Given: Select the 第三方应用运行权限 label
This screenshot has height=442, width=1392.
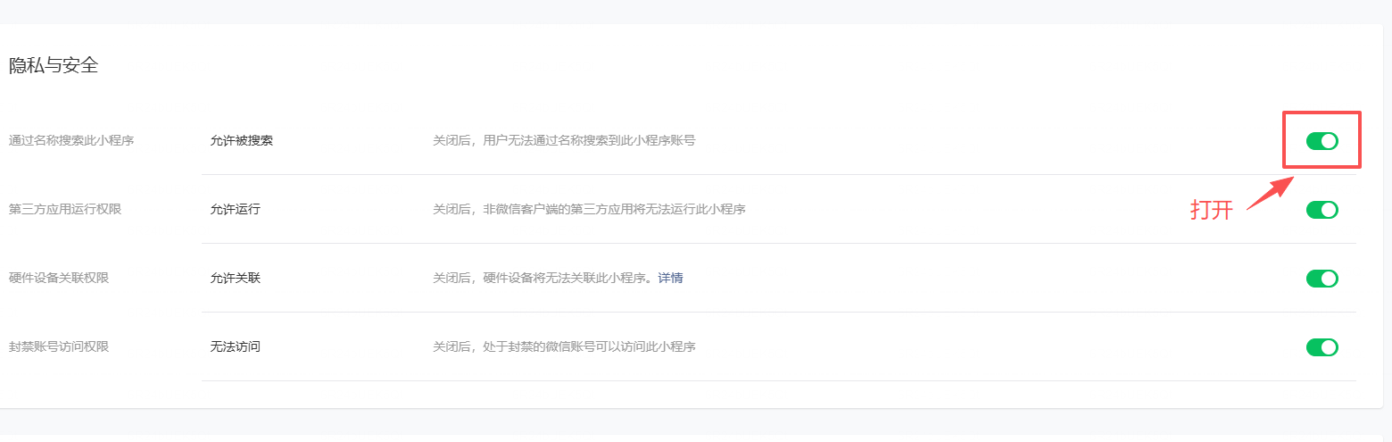Looking at the screenshot, I should [65, 209].
